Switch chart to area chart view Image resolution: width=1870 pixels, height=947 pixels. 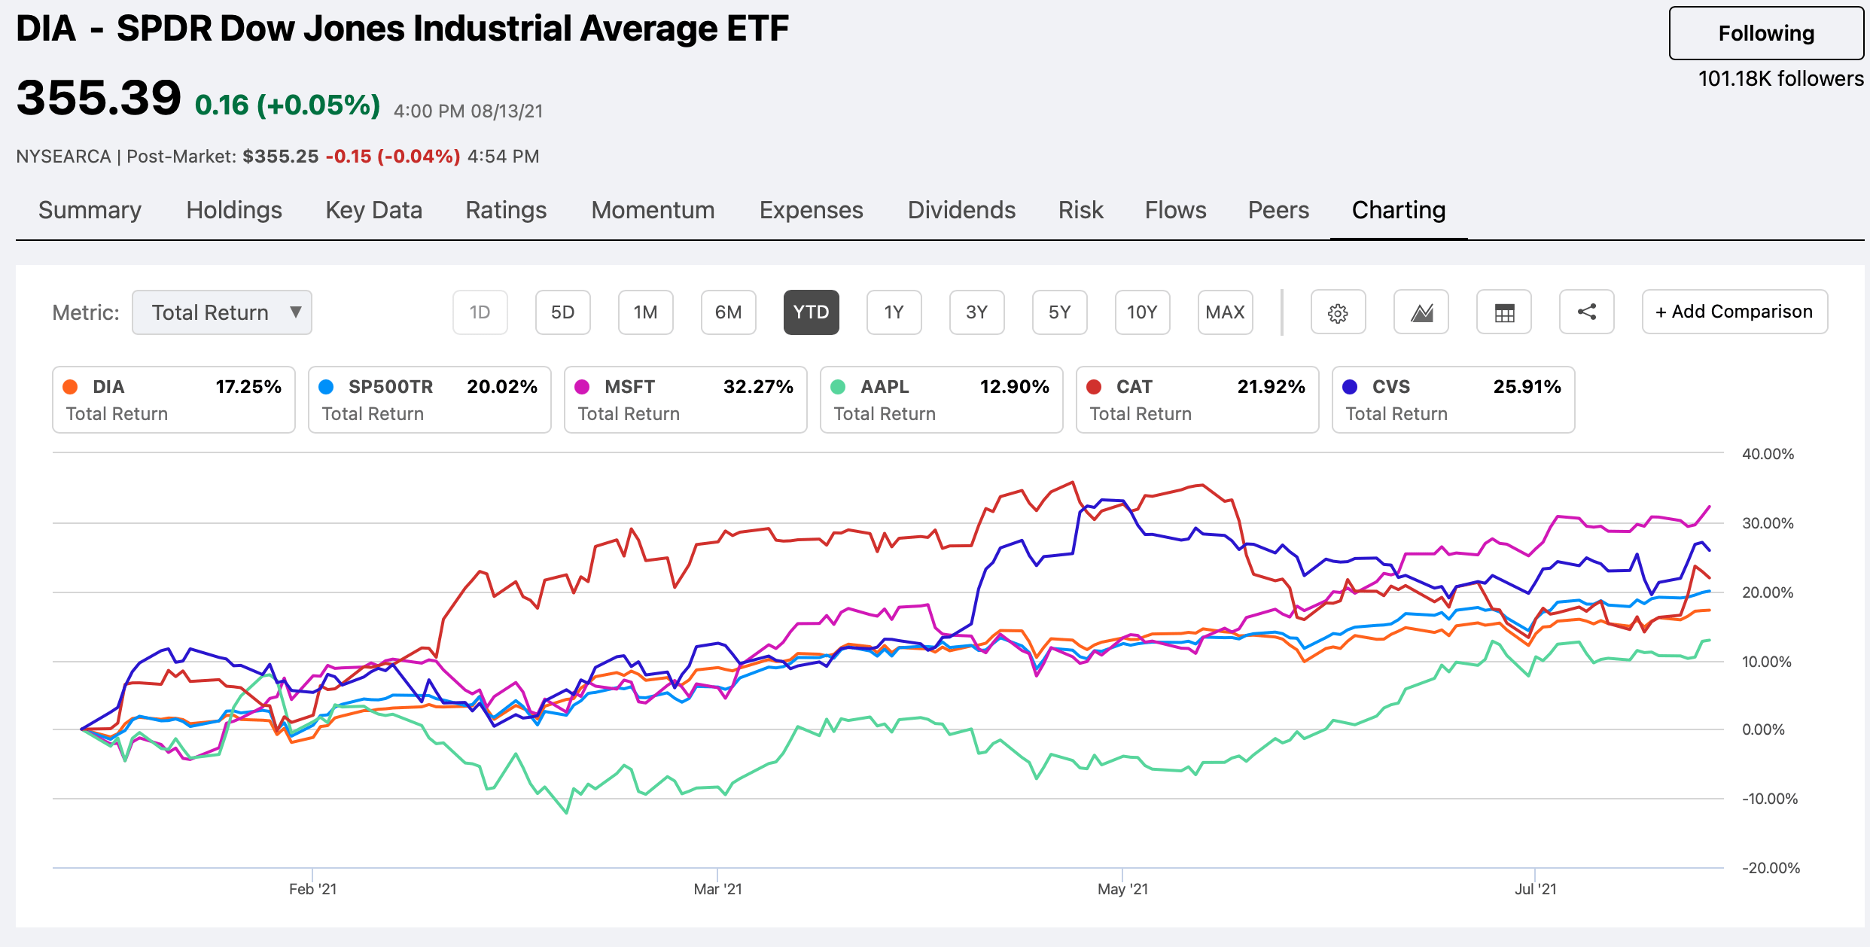(x=1421, y=312)
